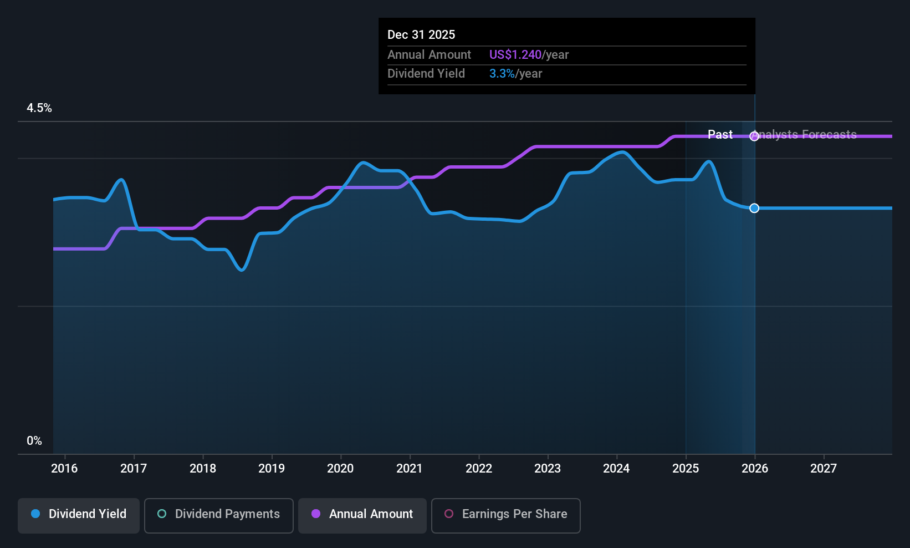Click the 2026 marker on the forecast boundary line
The width and height of the screenshot is (910, 548).
tap(754, 136)
